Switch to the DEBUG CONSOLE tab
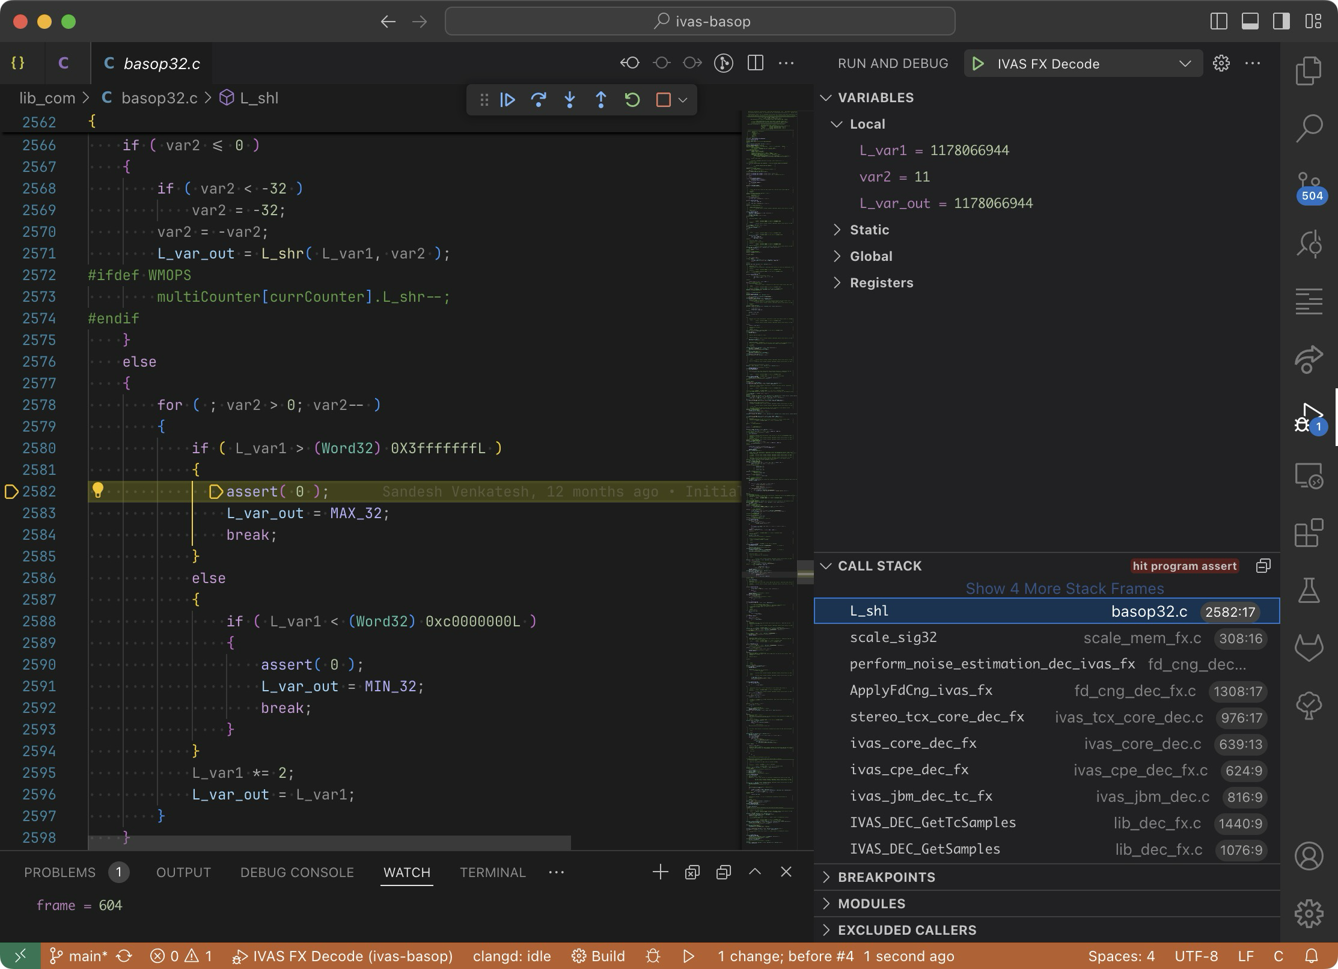 297,872
